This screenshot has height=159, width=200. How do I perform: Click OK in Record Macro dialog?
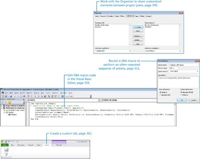182,100
